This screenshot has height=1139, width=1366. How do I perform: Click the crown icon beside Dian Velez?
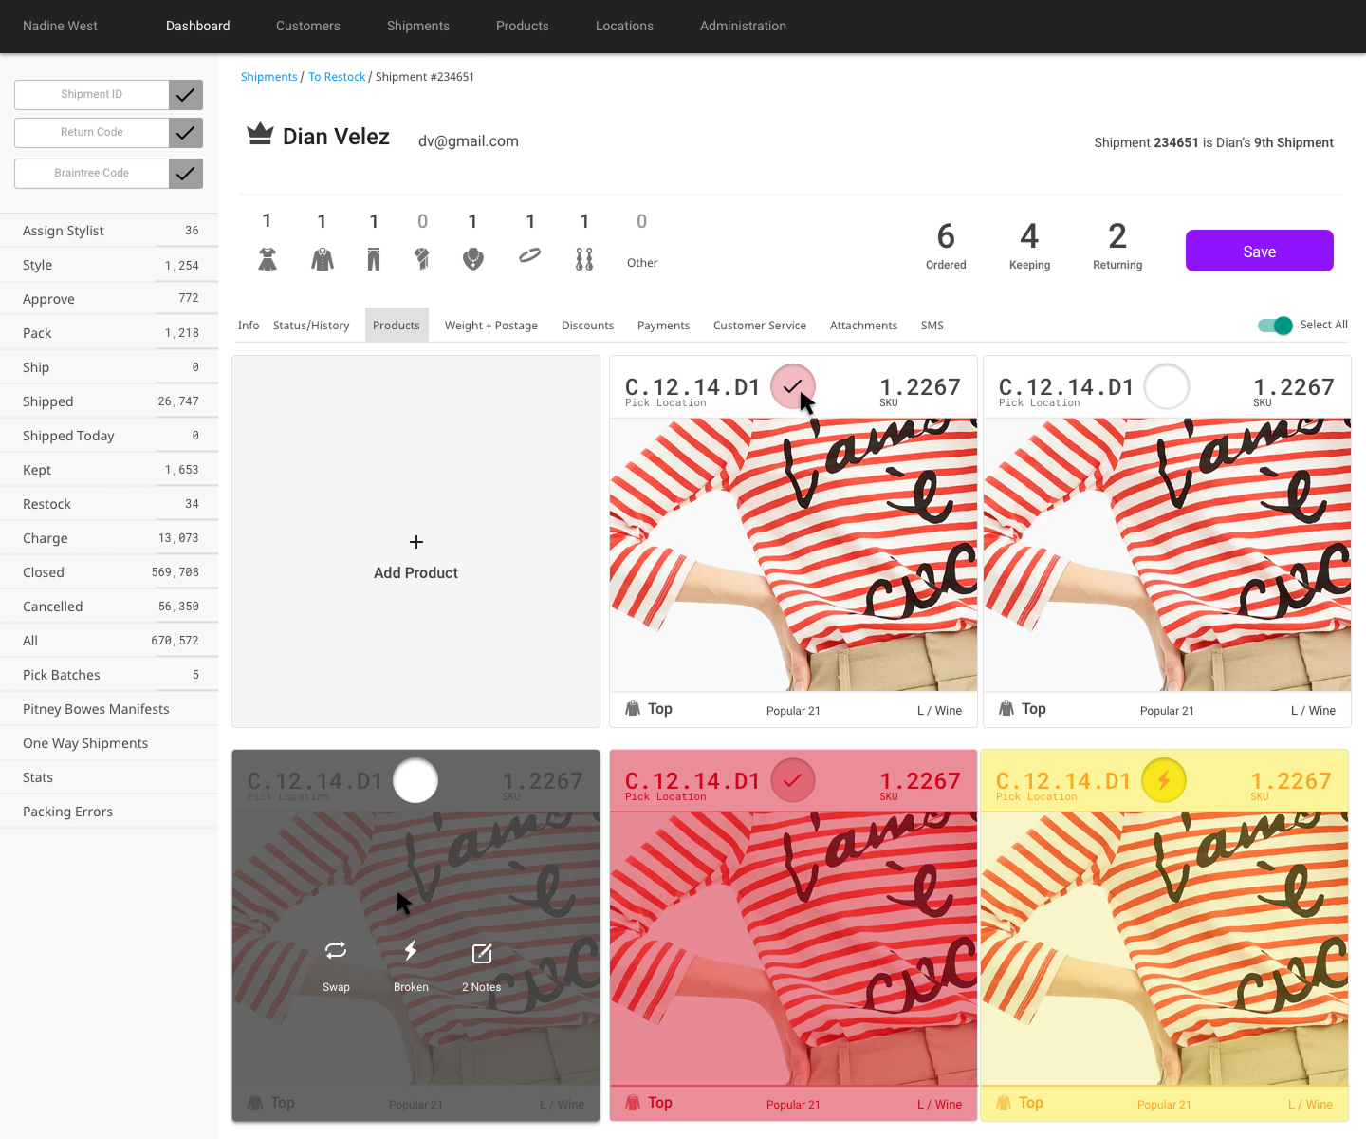(260, 135)
